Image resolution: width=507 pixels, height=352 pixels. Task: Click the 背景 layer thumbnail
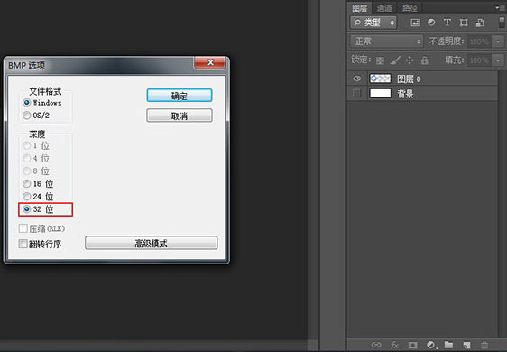(381, 94)
